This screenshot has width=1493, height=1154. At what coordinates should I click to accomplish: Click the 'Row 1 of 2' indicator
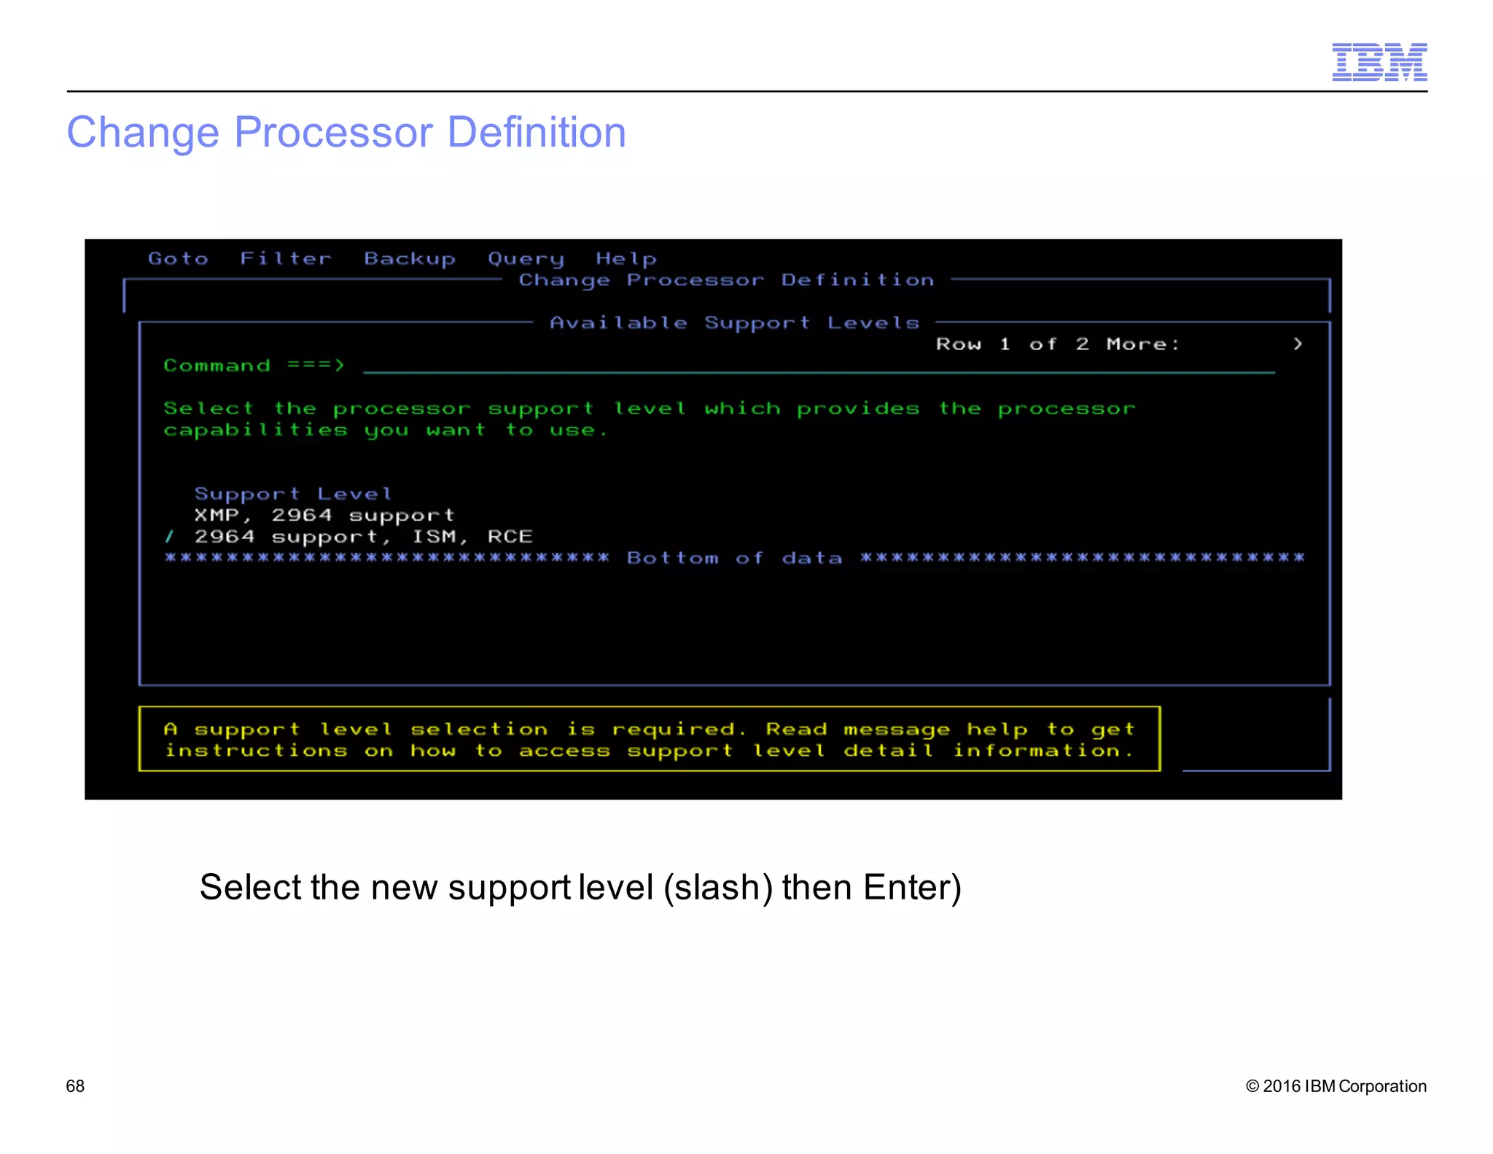tap(1013, 344)
